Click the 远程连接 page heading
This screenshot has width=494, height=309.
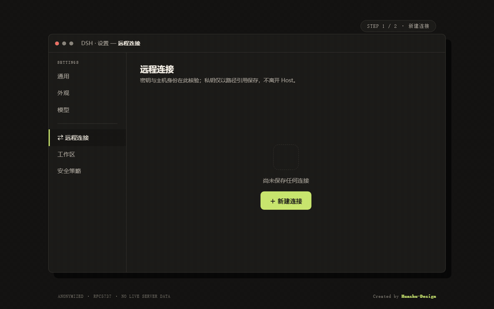tap(157, 69)
